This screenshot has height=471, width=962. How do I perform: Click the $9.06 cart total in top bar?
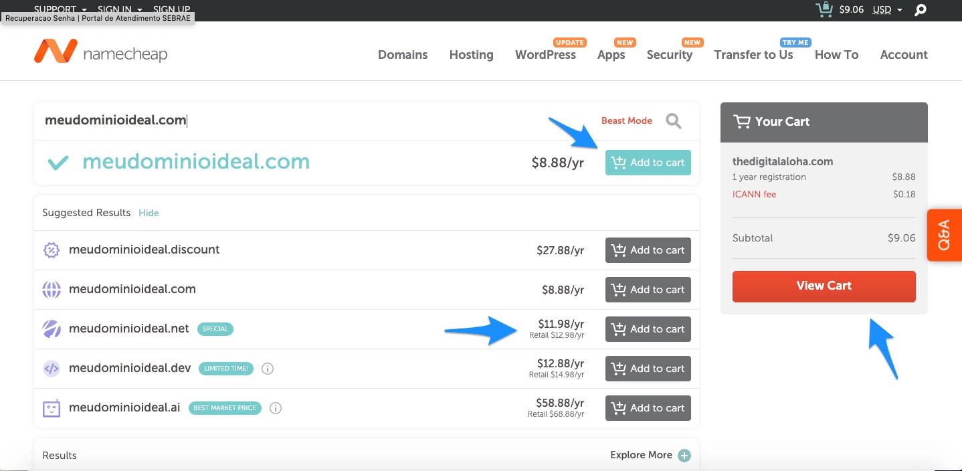(852, 9)
